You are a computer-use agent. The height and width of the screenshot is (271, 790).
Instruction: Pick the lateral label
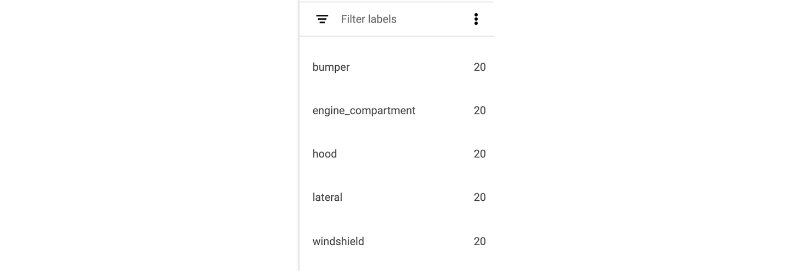point(328,197)
